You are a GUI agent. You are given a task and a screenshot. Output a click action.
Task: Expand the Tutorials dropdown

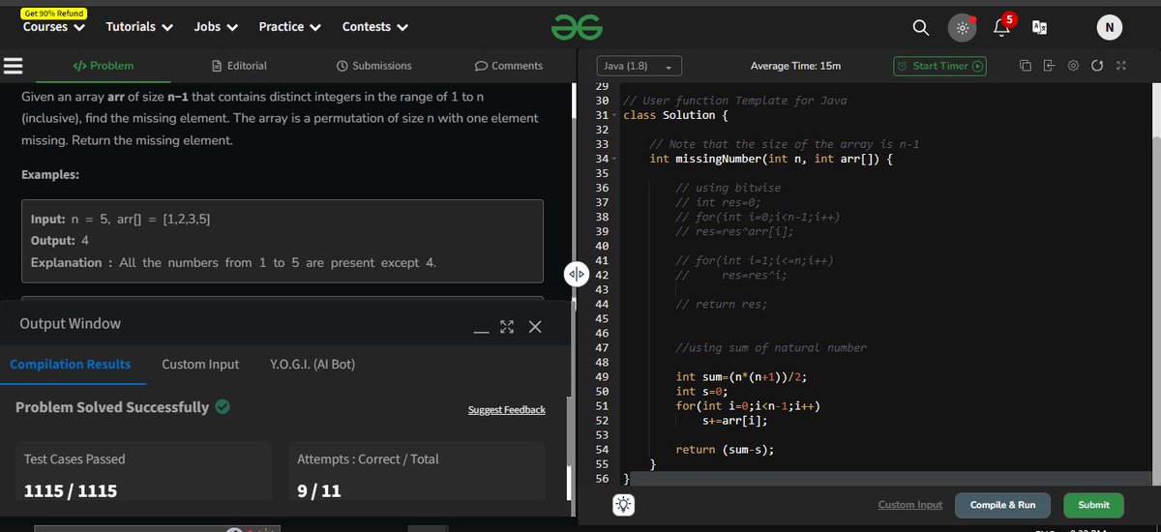tap(139, 27)
